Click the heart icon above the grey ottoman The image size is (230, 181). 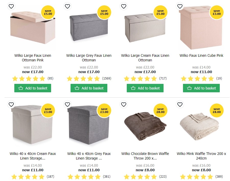point(67,6)
